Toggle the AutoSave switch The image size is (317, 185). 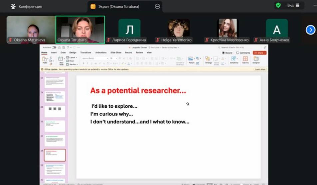coord(54,47)
